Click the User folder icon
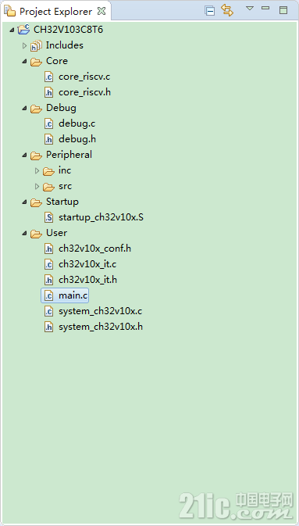This screenshot has height=526, width=299. (36, 234)
